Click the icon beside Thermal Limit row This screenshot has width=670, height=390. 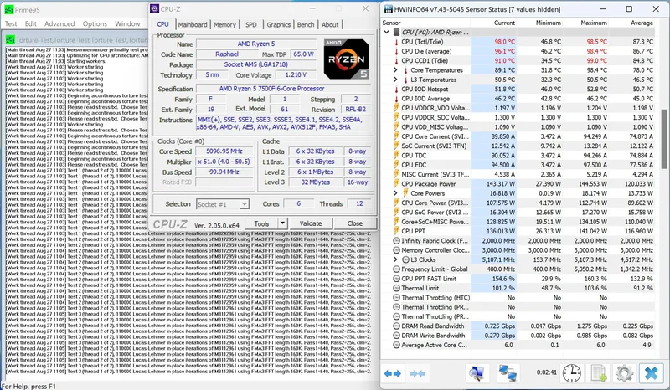pos(396,289)
